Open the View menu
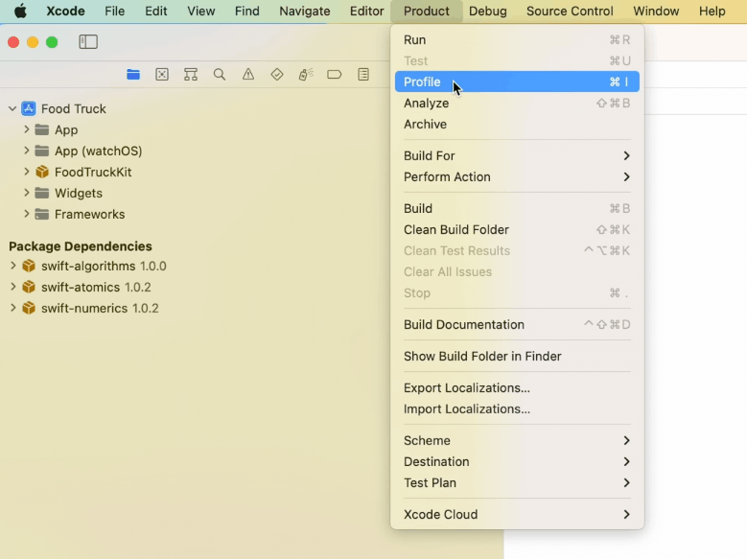The image size is (747, 559). point(200,11)
